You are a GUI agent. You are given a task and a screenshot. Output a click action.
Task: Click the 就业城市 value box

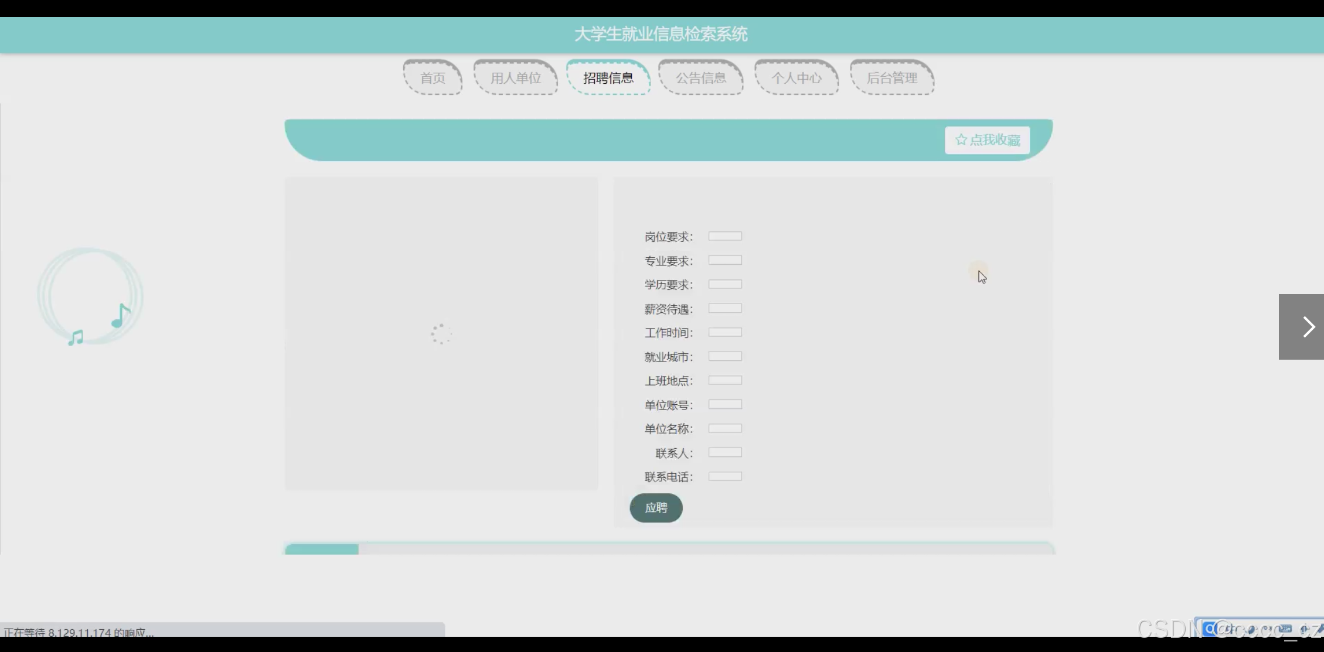pos(725,356)
